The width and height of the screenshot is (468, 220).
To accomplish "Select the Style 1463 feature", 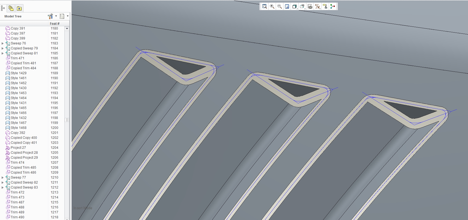I will point(19,93).
